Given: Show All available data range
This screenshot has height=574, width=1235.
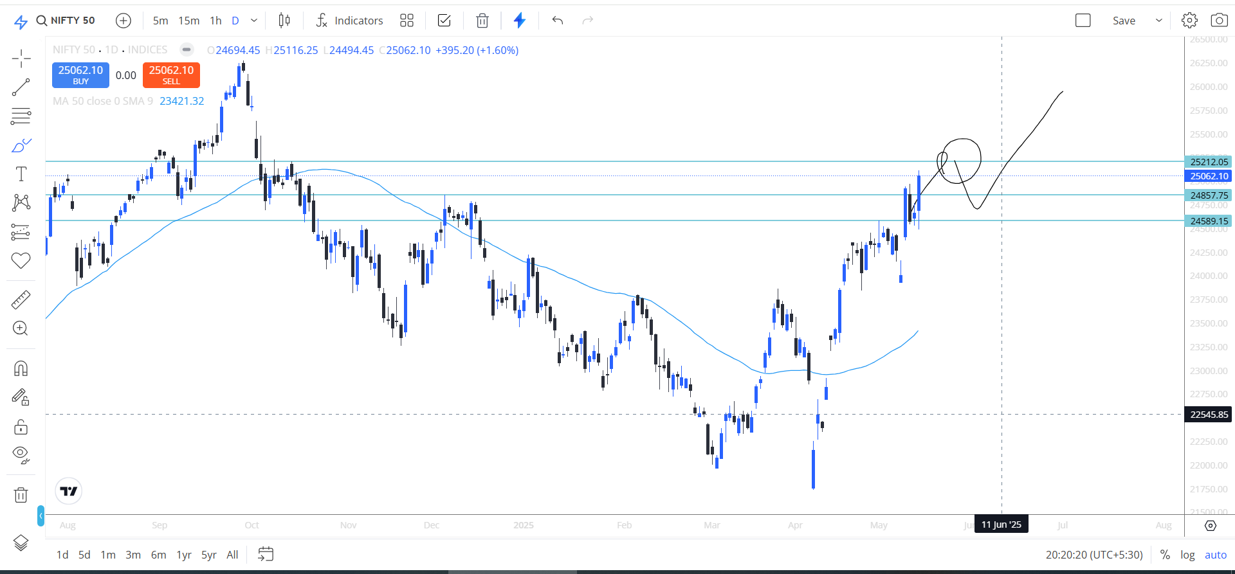Looking at the screenshot, I should coord(232,555).
